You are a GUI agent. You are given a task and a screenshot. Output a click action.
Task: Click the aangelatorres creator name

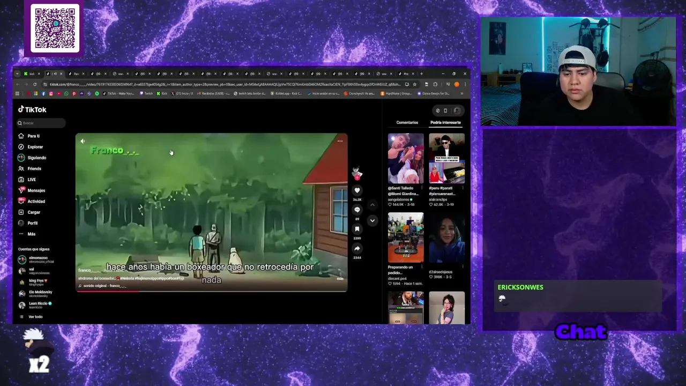click(x=399, y=199)
